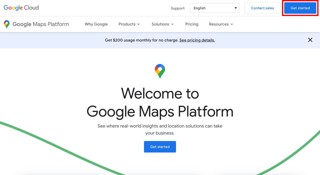Click the Support link
The image size is (320, 175).
pos(178,8)
